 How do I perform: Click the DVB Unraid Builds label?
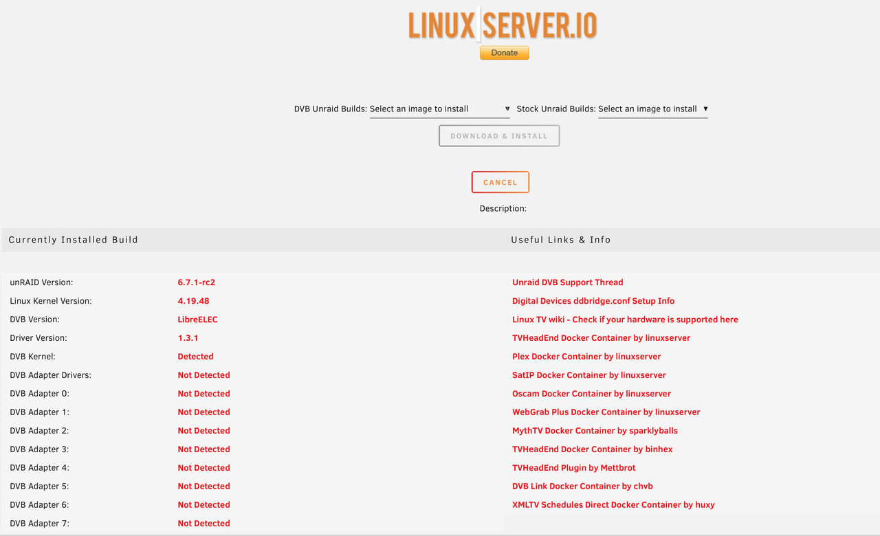click(331, 109)
